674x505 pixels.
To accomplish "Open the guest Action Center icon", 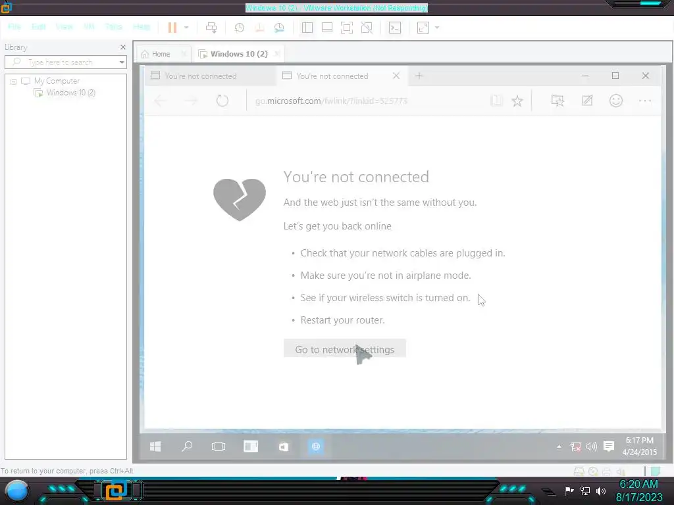I will point(609,446).
